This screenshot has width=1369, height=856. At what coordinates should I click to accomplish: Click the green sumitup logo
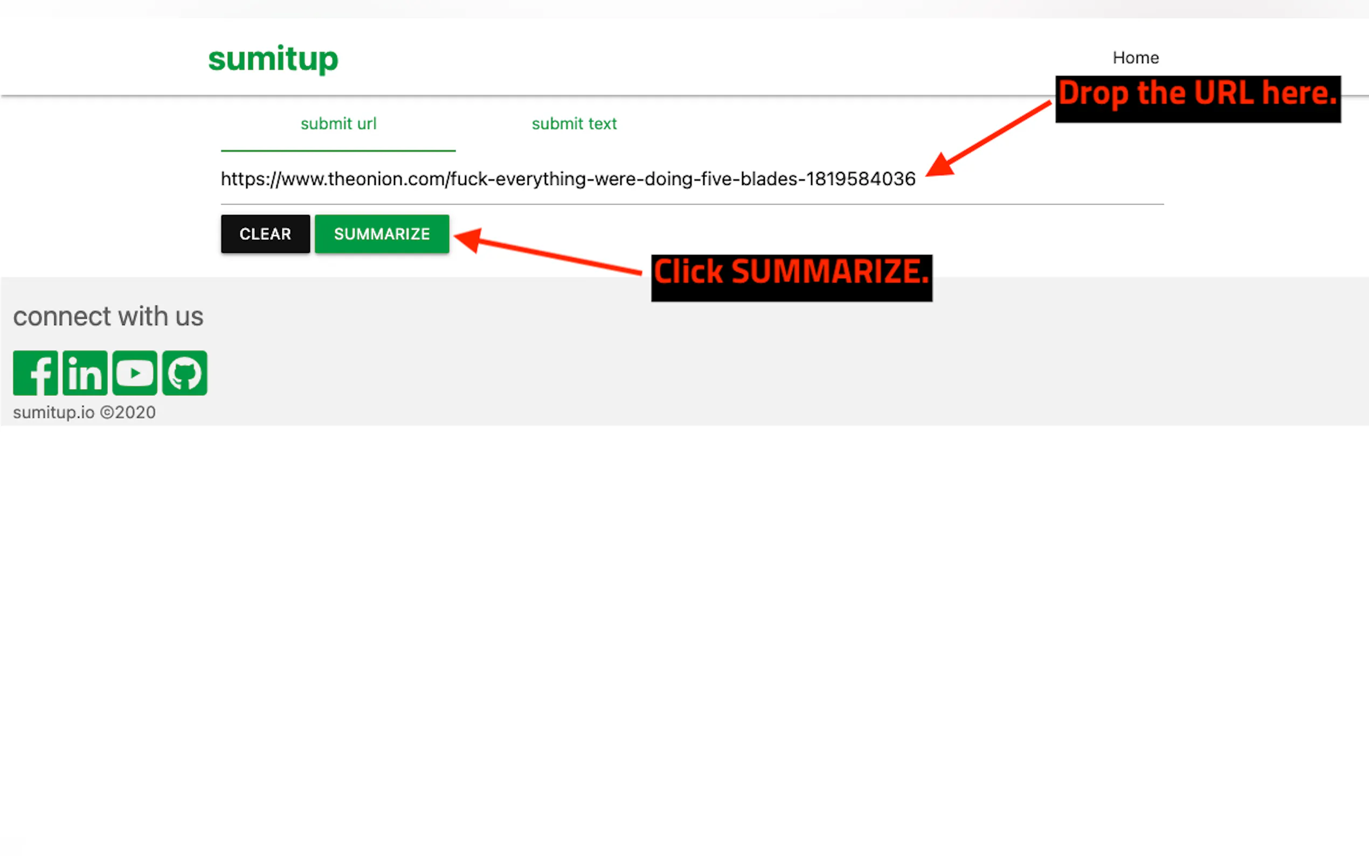(273, 58)
